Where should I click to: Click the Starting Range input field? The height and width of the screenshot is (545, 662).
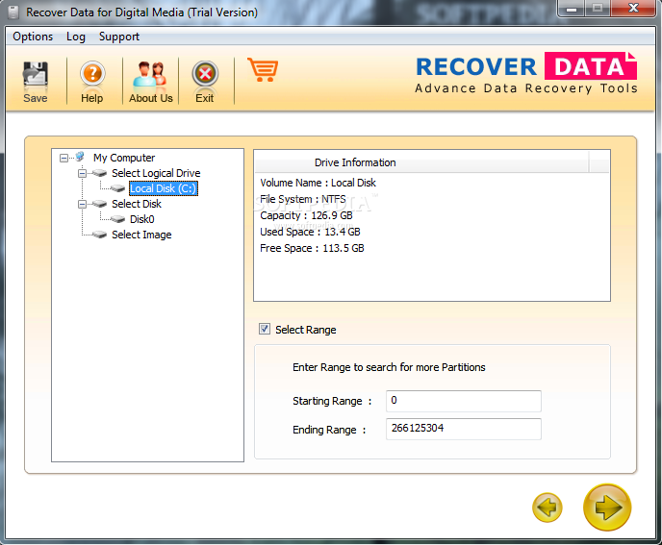click(x=463, y=401)
